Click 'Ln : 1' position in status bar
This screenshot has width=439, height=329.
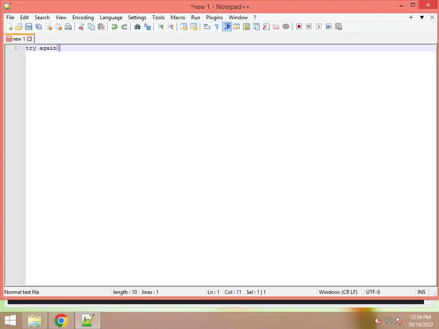213,292
